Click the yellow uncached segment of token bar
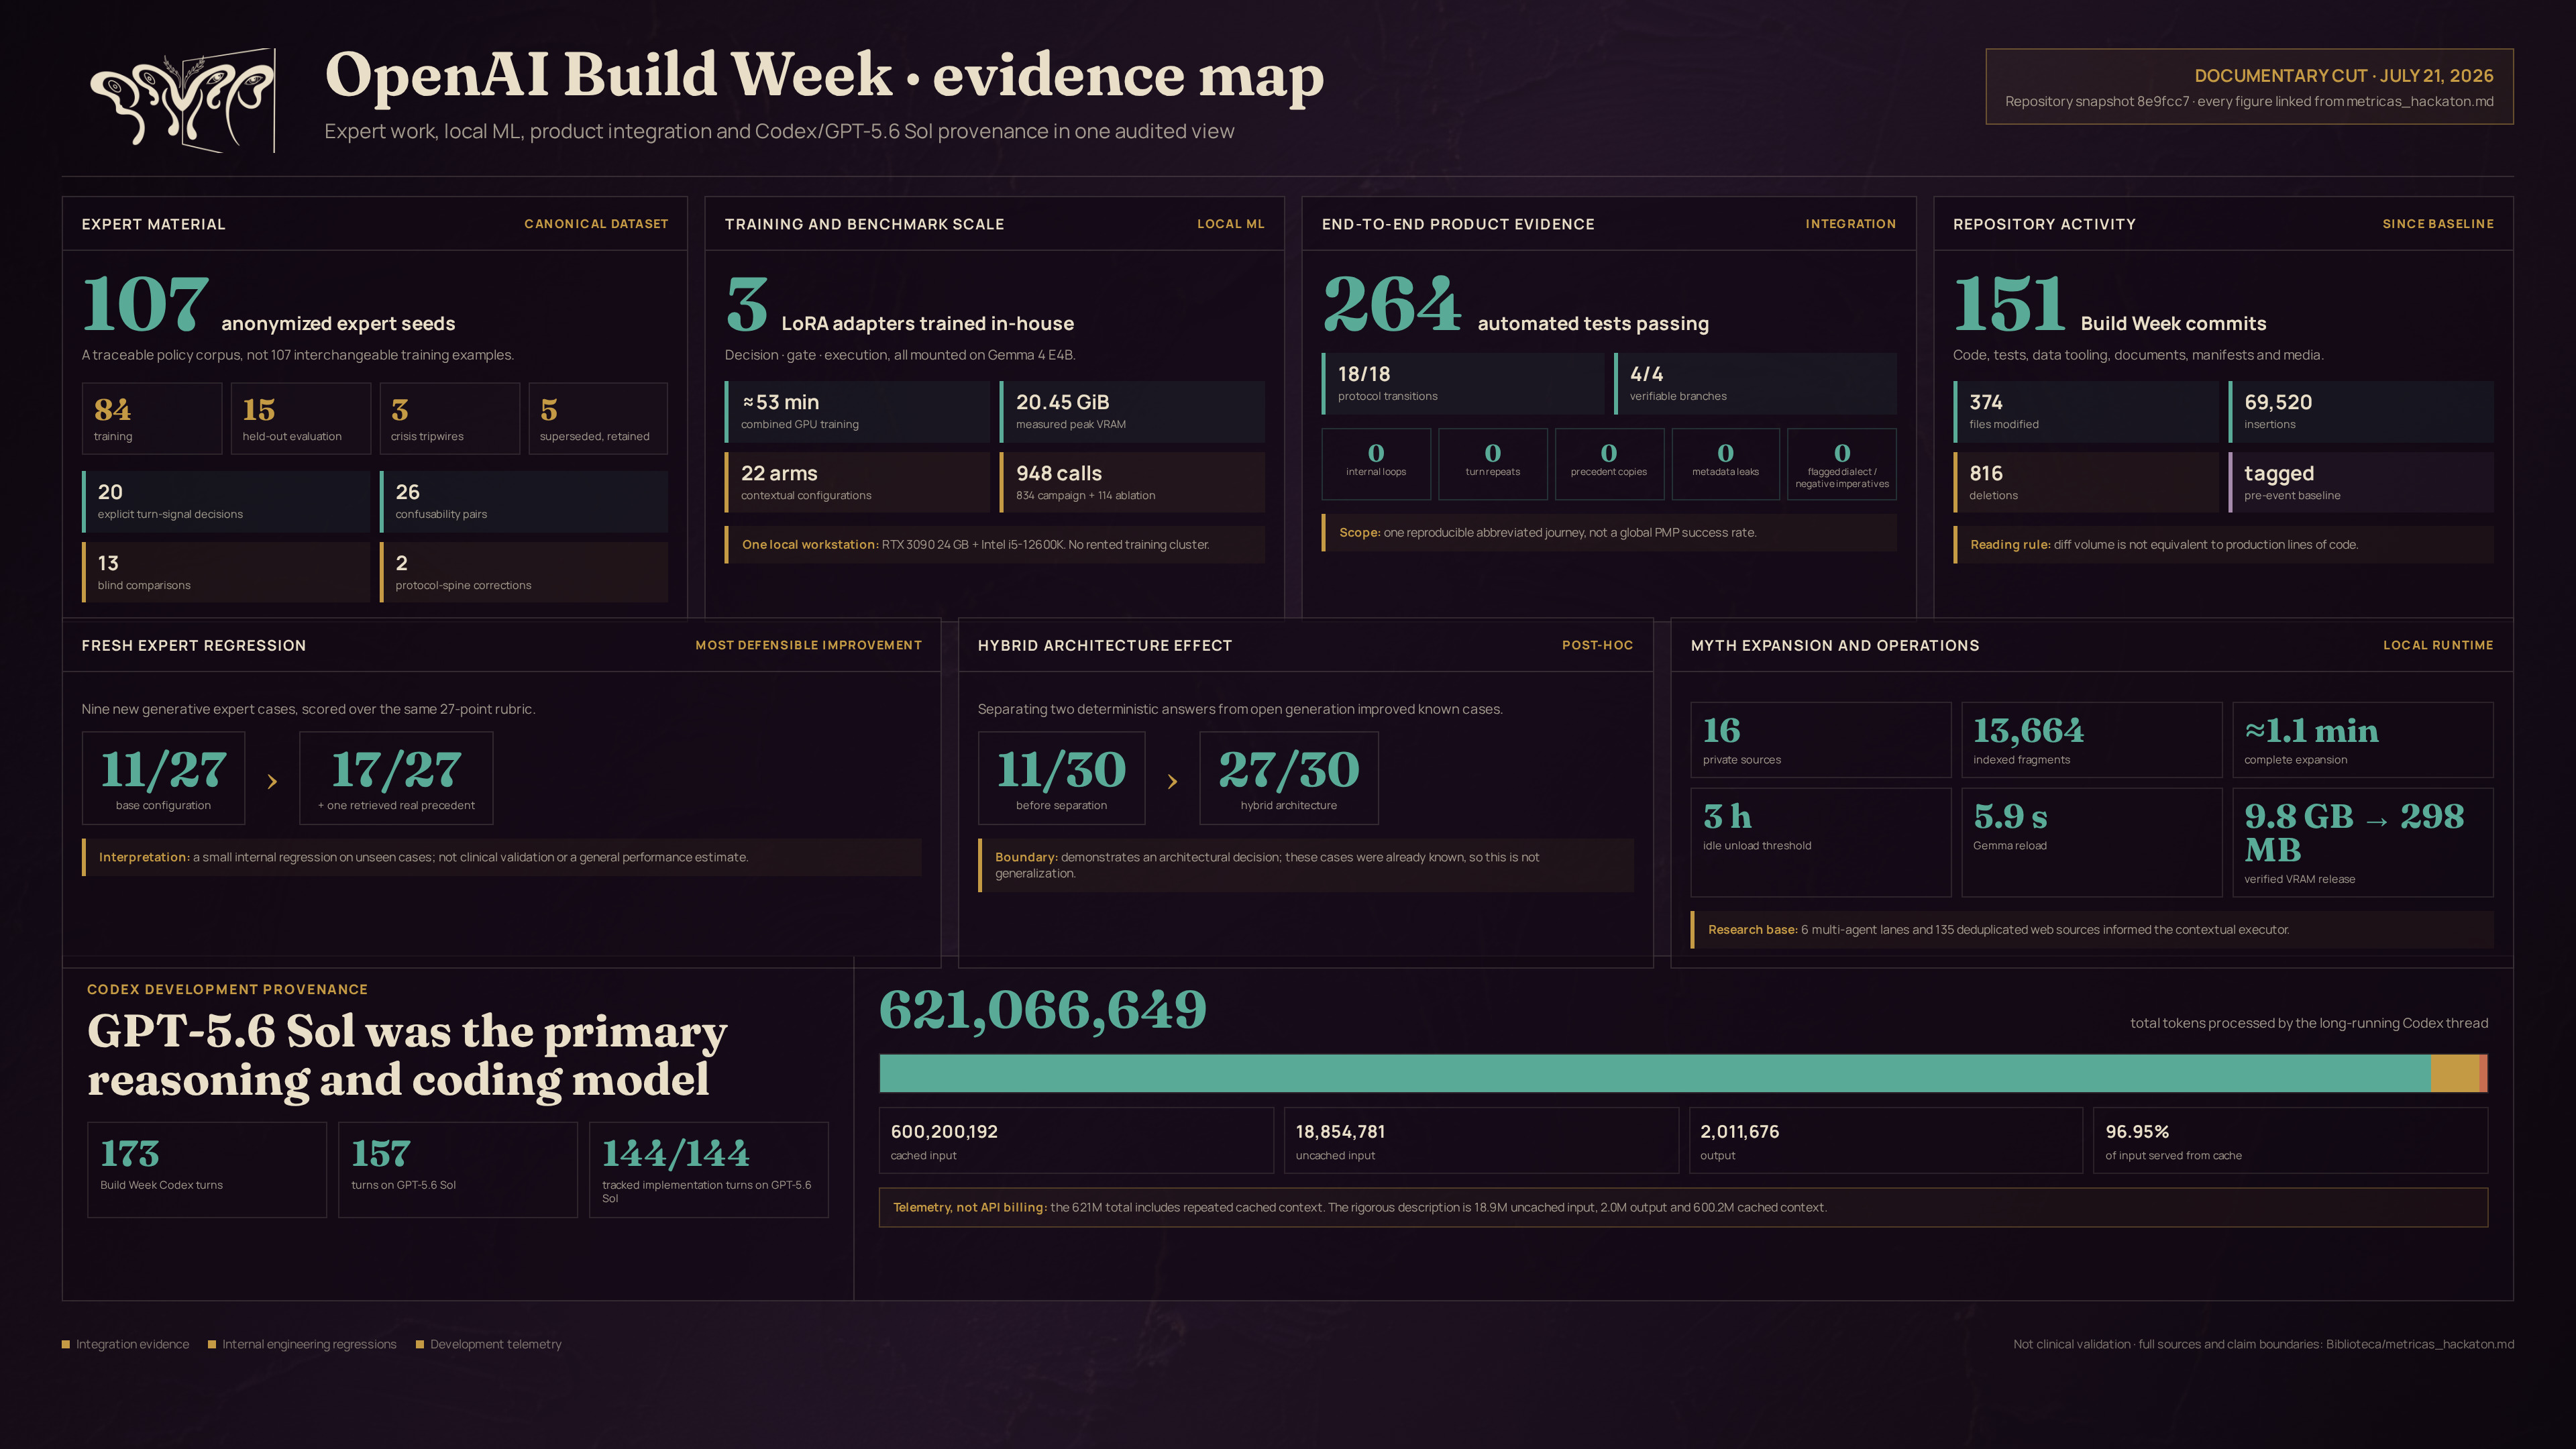The image size is (2576, 1449). point(2455,1073)
